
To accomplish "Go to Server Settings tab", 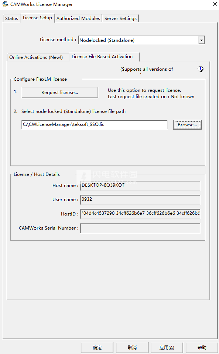I will (120, 19).
